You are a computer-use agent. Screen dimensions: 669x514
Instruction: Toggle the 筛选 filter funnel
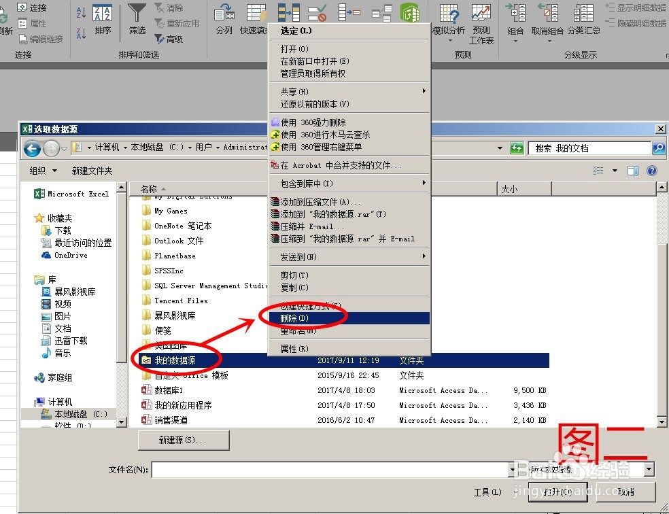pos(137,20)
